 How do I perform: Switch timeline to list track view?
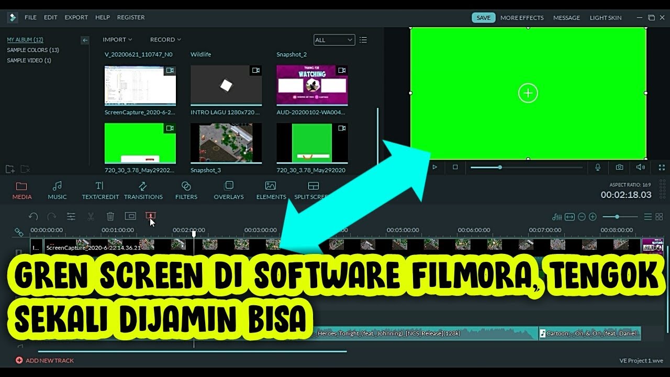click(648, 217)
